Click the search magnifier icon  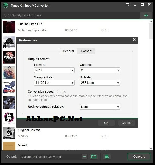tap(4, 15)
